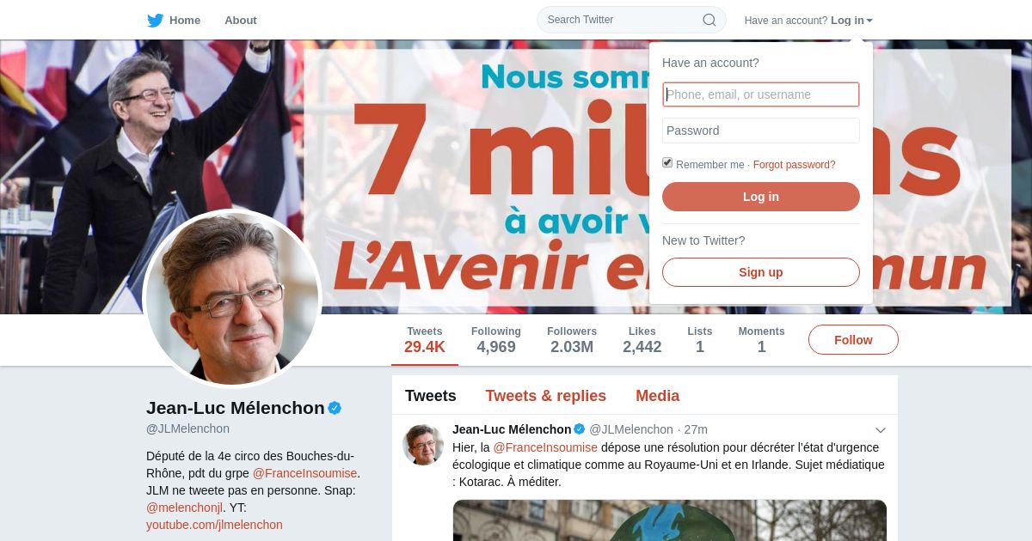Open the Followers count 2.03M
This screenshot has height=541, width=1032.
(572, 340)
